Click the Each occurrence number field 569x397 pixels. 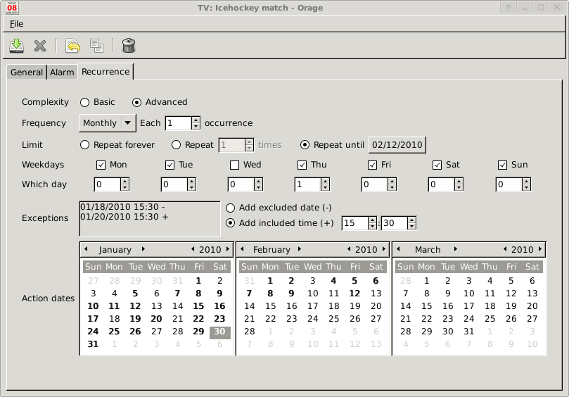click(178, 123)
